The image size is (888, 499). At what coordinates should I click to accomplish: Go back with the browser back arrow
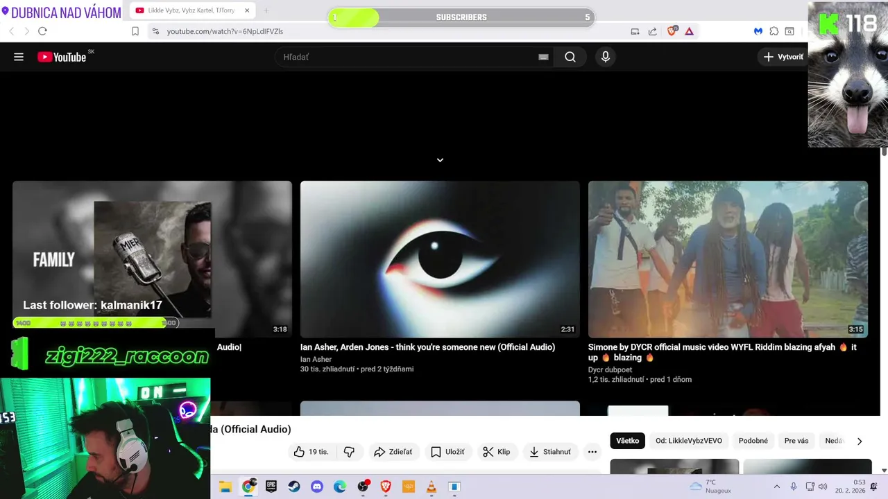[11, 31]
